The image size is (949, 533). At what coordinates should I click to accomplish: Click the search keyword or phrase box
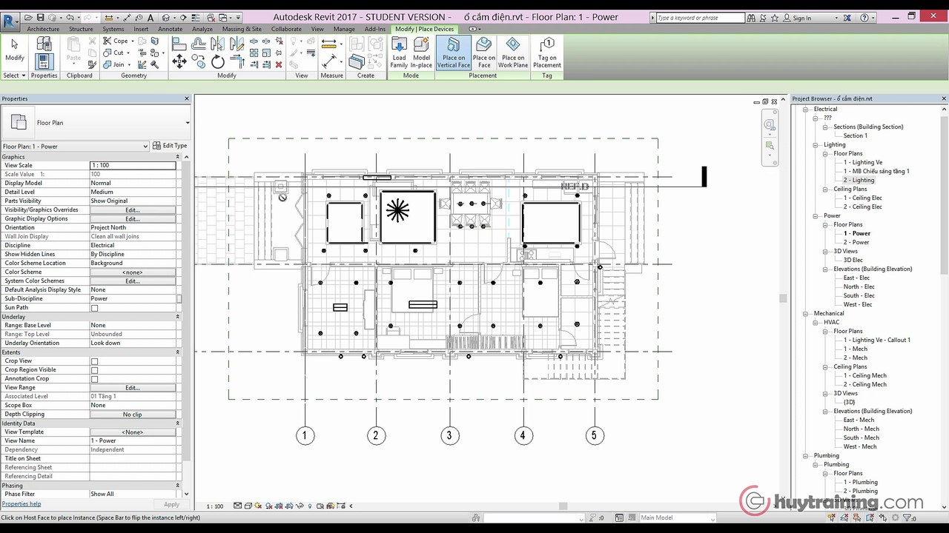[x=701, y=18]
